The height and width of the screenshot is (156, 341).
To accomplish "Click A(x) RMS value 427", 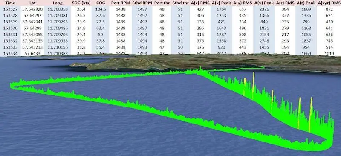I will (x=200, y=9).
